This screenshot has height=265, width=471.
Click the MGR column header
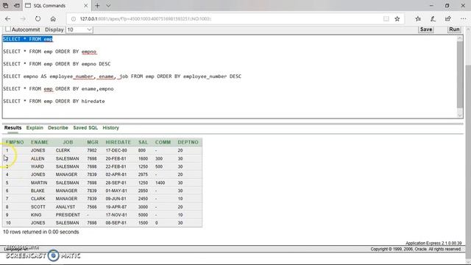click(x=93, y=142)
